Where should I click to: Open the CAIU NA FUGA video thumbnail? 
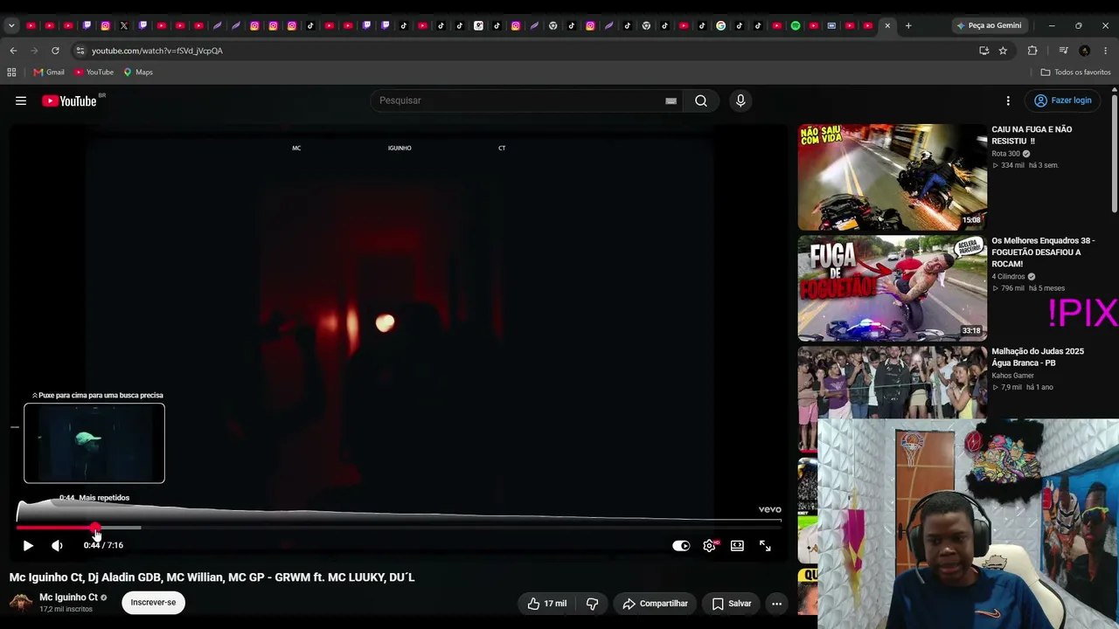pos(893,177)
